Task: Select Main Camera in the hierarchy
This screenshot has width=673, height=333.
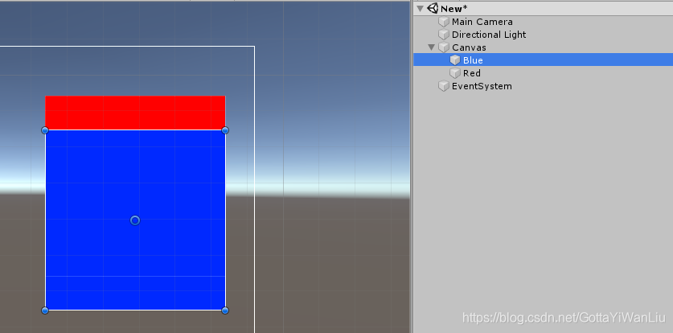Action: point(482,22)
